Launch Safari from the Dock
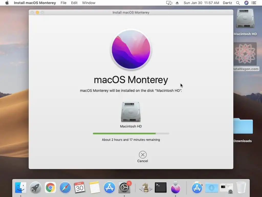Image resolution: width=262 pixels, height=197 pixels. pos(65,188)
